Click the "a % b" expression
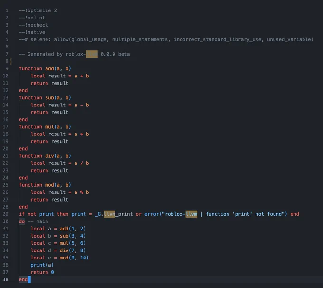The width and height of the screenshot is (323, 288). pos(82,192)
